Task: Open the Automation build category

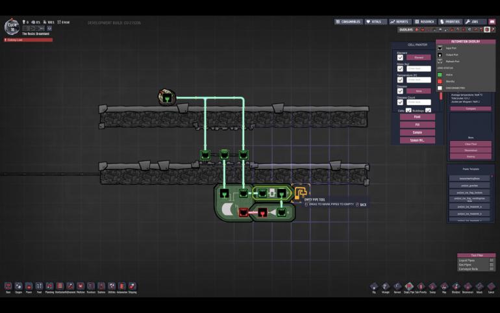Action: click(122, 286)
